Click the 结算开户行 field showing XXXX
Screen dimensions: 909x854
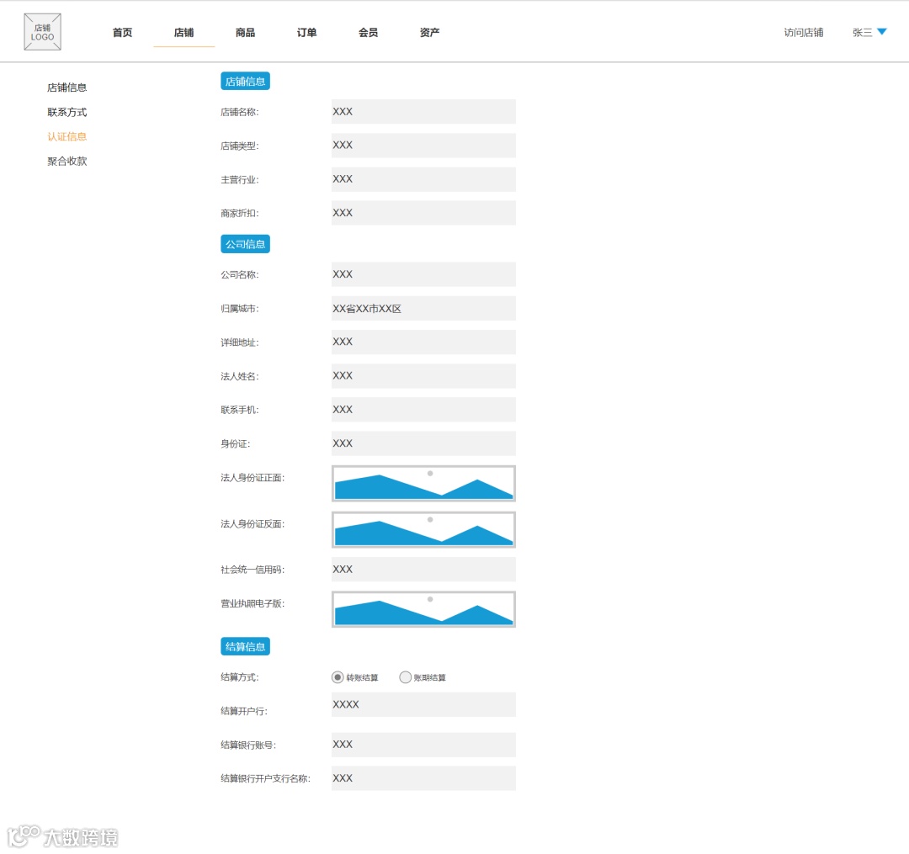pos(423,704)
